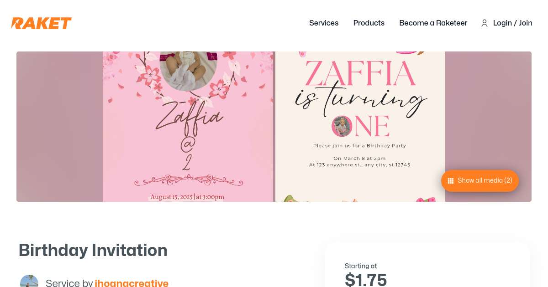This screenshot has width=548, height=287.
Task: Click the $1.75 price
Action: click(x=366, y=279)
